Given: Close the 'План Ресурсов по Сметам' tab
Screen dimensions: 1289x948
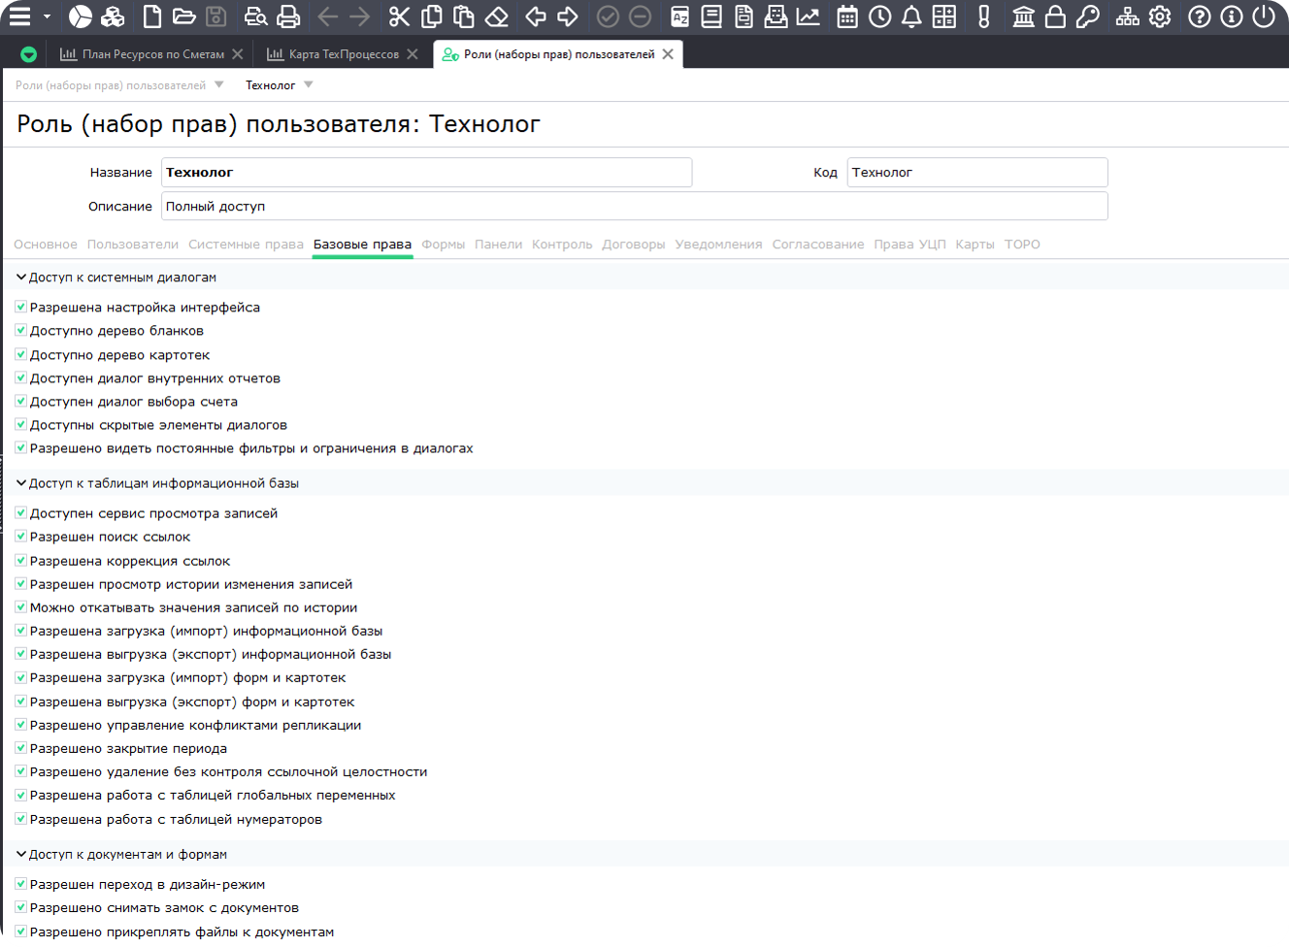Looking at the screenshot, I should tap(238, 54).
